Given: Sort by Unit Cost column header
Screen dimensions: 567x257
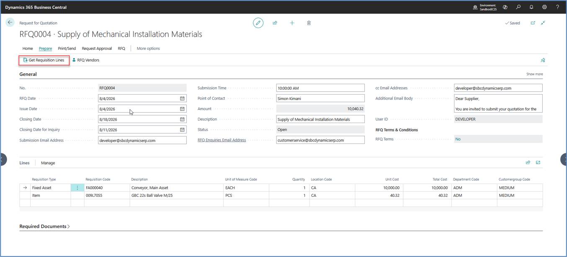Looking at the screenshot, I should 392,179.
